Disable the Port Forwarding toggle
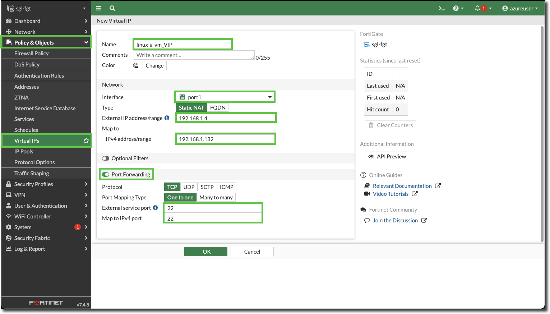This screenshot has width=550, height=314. [x=106, y=174]
